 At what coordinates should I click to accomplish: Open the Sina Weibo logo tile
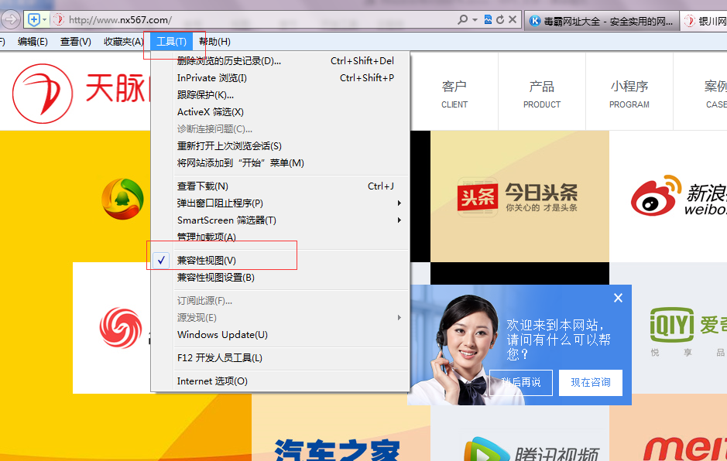point(674,196)
